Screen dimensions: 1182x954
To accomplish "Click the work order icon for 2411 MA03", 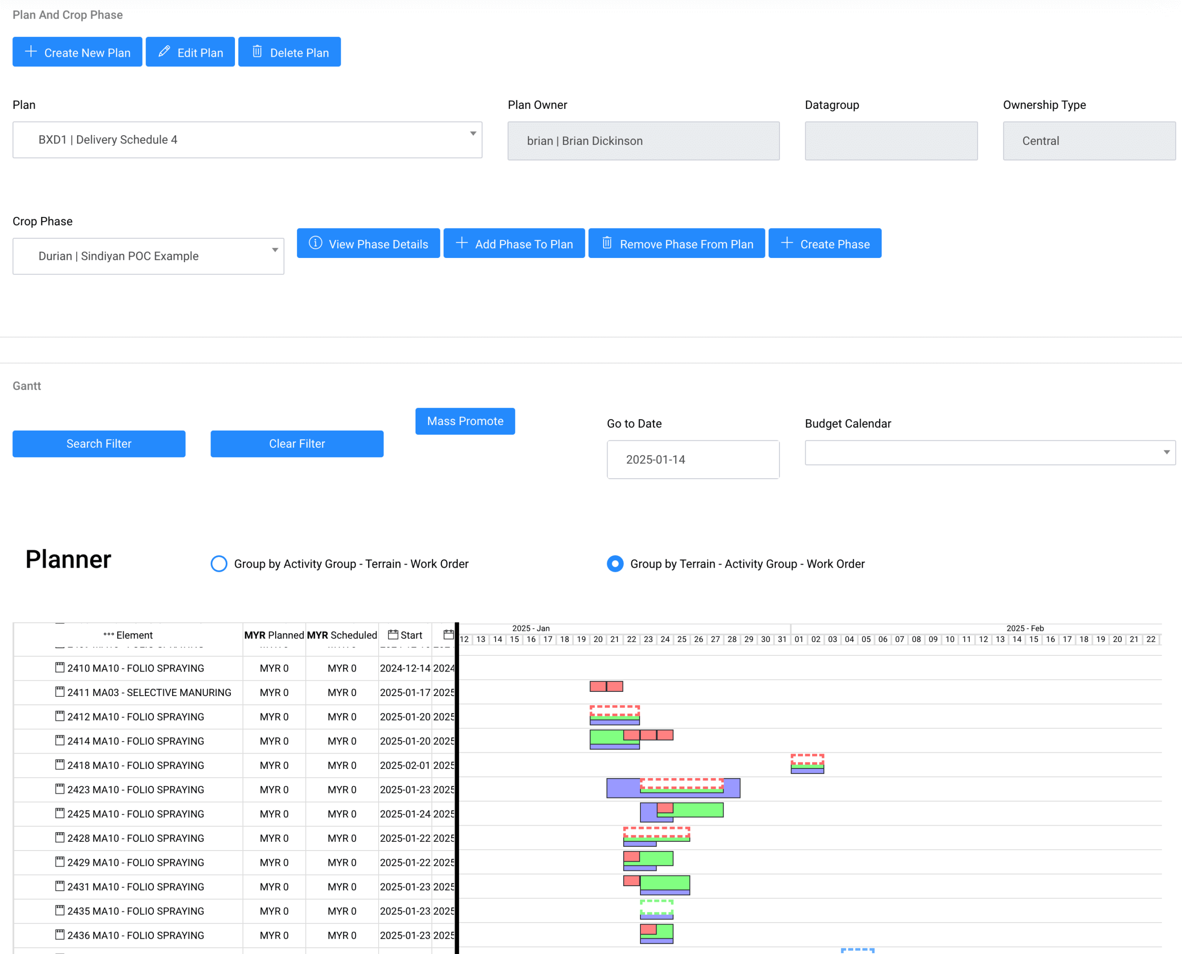I will 60,692.
